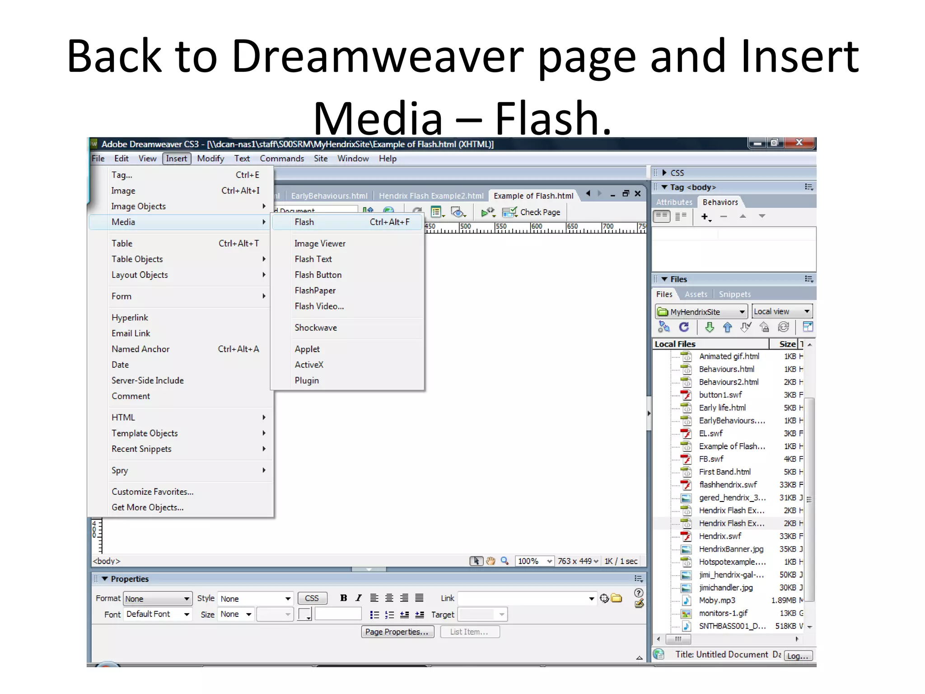This screenshot has height=694, width=925.
Task: Click the Synchronize icon in Files panel
Action: click(x=784, y=327)
